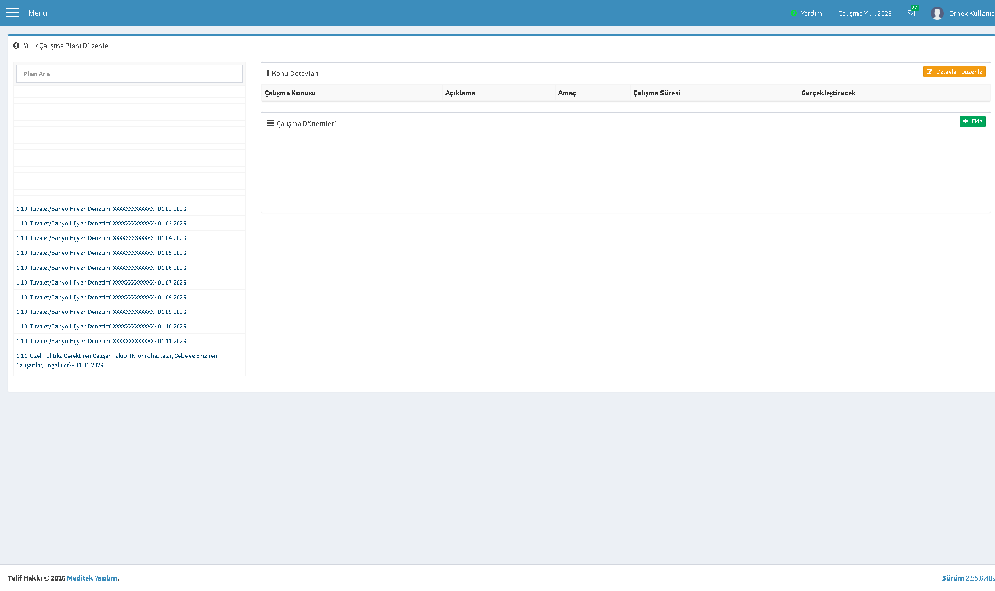This screenshot has width=995, height=591.
Task: Select Özel Politika Gerektiren Çalışan Takibi plan
Action: point(117,360)
